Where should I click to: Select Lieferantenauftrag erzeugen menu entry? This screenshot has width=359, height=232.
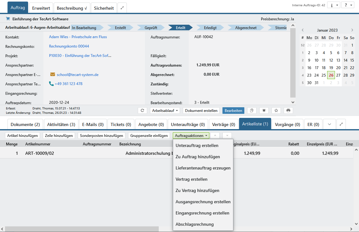[x=203, y=168]
